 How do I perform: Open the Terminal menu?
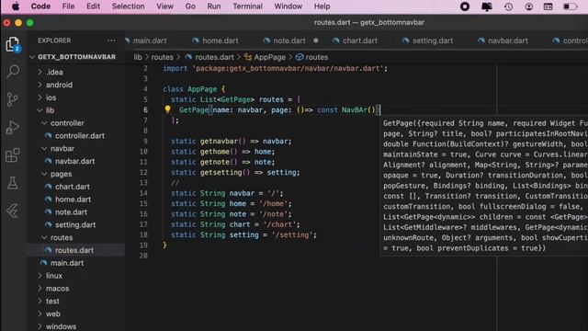point(247,6)
